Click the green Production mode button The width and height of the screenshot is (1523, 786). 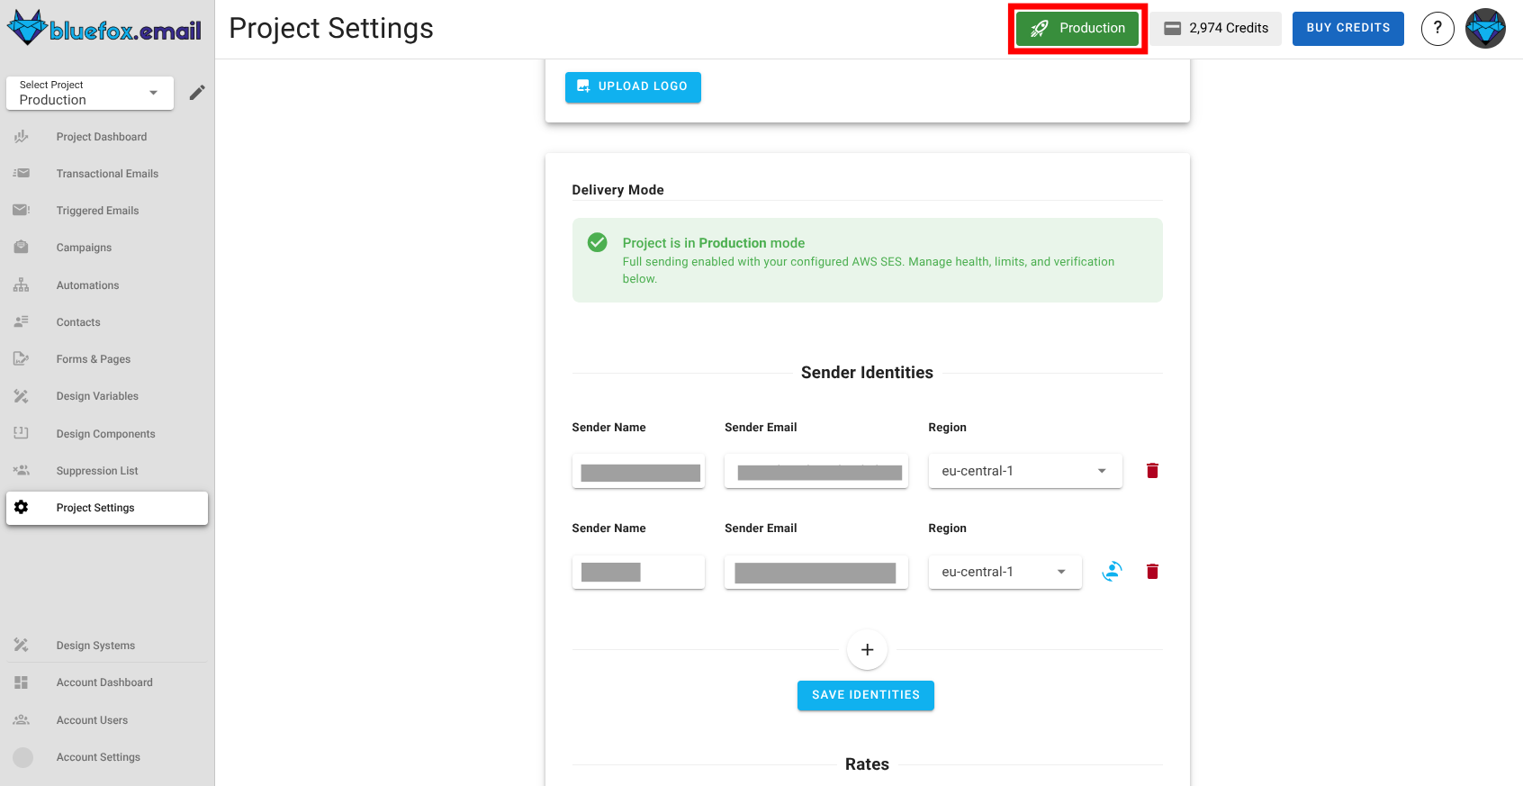coord(1077,28)
